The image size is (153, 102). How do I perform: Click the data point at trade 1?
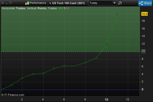point(12,85)
